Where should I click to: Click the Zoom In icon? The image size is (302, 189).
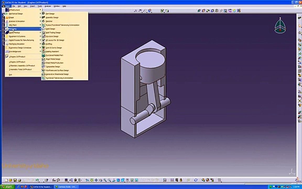click(105, 180)
